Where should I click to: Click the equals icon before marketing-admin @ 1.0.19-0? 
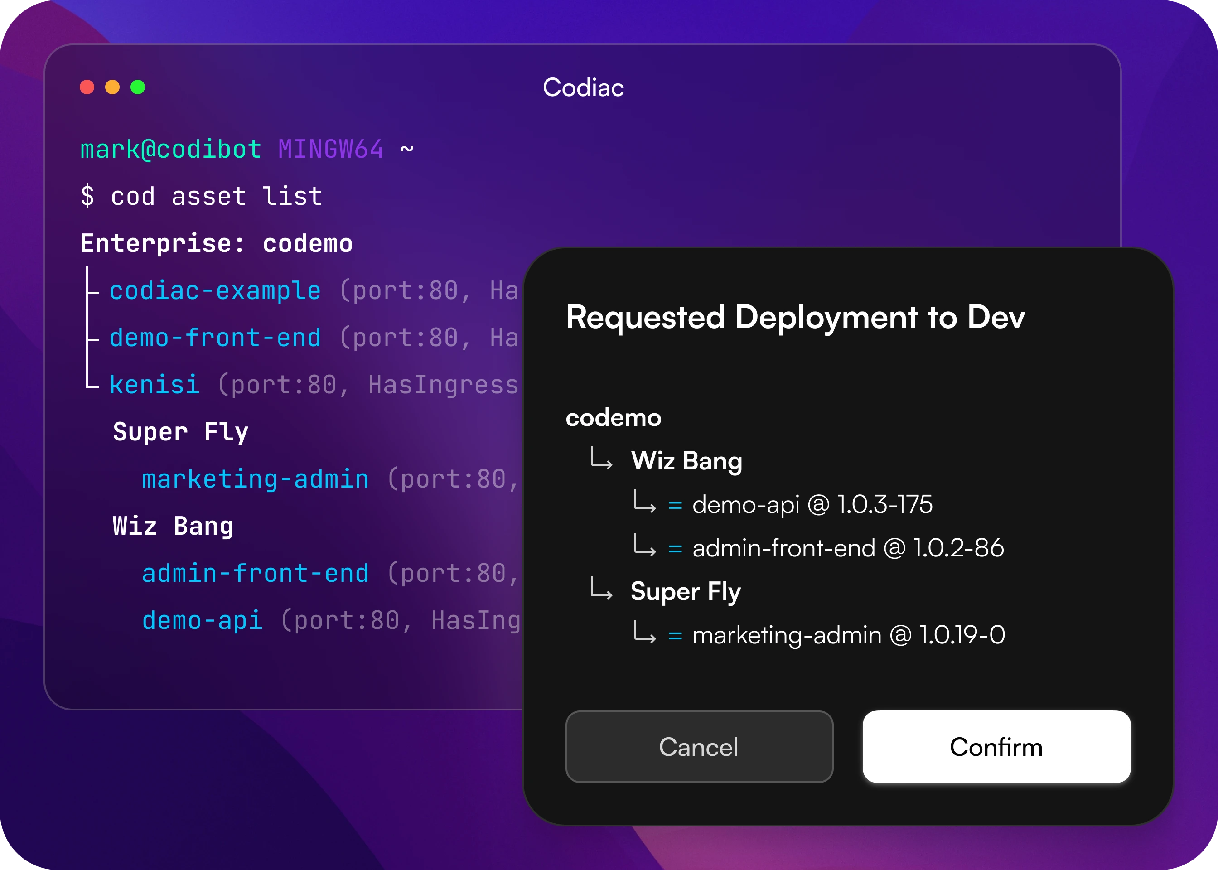[x=675, y=636]
